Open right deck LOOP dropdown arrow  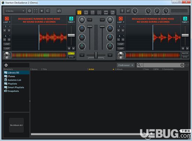(x=124, y=22)
